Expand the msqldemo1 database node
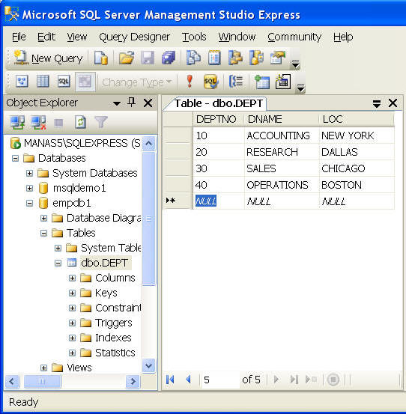Viewport: 406px width, 414px height. point(29,188)
